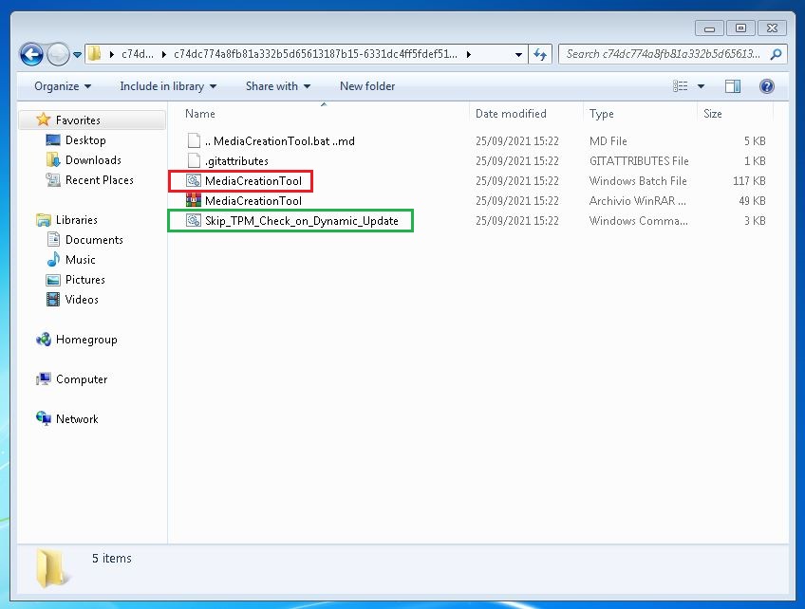Select MediaCreationTool Windows Batch File
This screenshot has width=805, height=609.
(x=253, y=181)
